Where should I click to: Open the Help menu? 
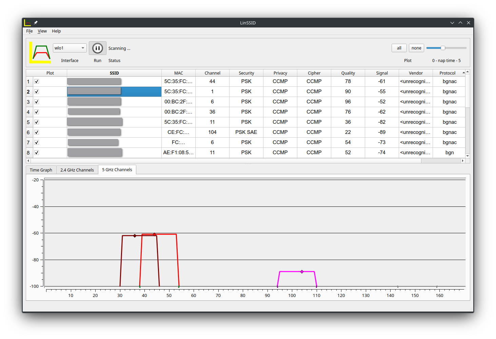point(56,31)
